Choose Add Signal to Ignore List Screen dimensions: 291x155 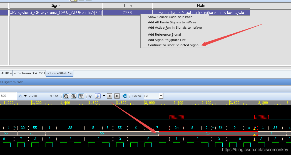point(167,40)
